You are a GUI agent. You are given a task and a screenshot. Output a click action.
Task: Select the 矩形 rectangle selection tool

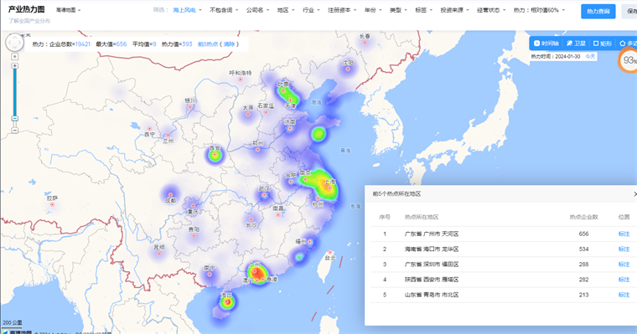602,43
